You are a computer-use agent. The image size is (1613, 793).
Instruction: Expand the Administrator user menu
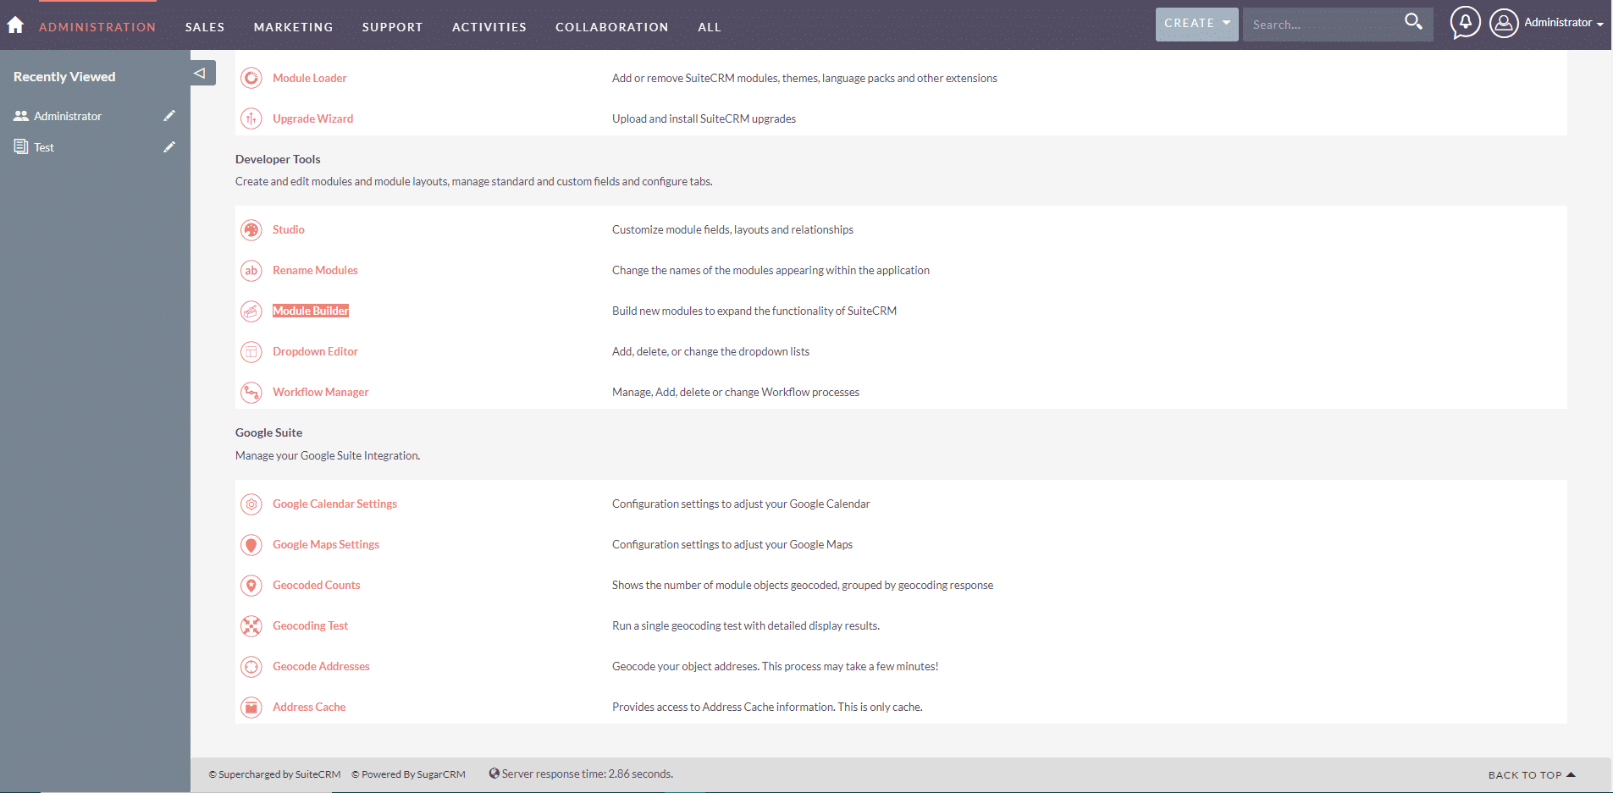click(1563, 23)
